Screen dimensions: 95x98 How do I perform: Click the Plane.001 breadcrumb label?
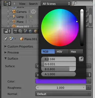31,39
